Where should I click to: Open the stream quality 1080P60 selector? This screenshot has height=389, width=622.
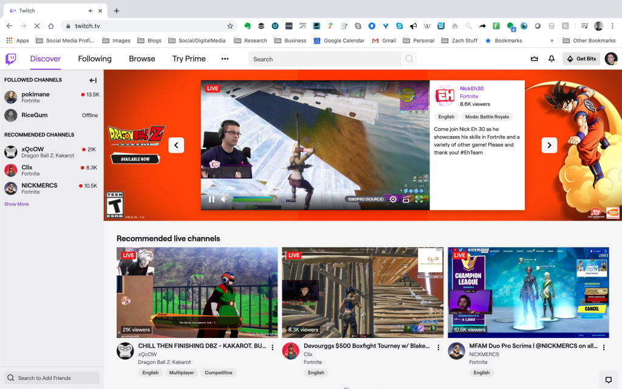[365, 199]
